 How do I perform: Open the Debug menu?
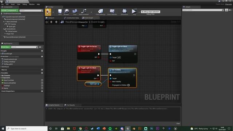tap(24, 4)
